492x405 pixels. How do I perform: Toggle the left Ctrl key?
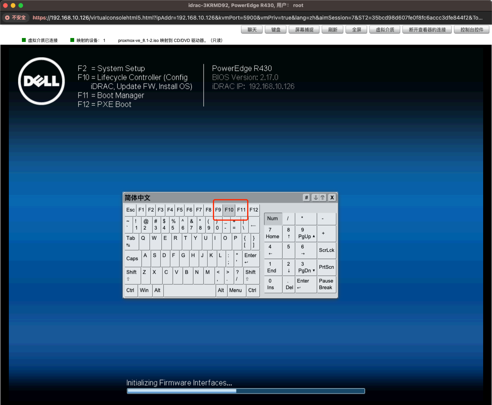click(131, 291)
